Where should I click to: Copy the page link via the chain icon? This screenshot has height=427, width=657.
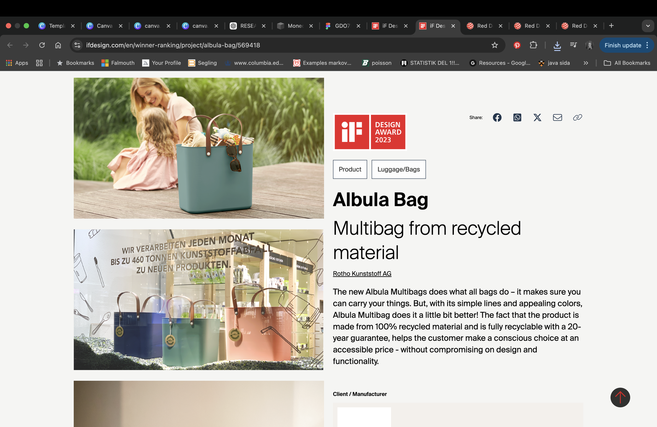pyautogui.click(x=577, y=117)
